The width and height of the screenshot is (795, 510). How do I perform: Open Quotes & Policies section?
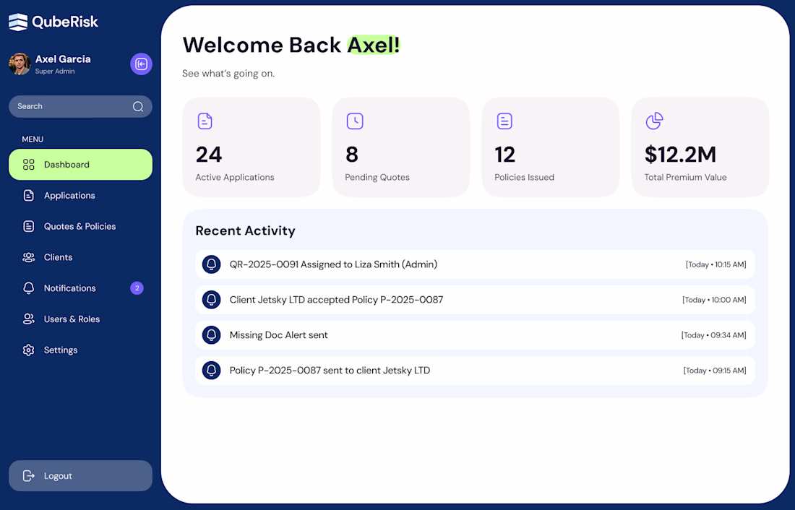point(80,226)
